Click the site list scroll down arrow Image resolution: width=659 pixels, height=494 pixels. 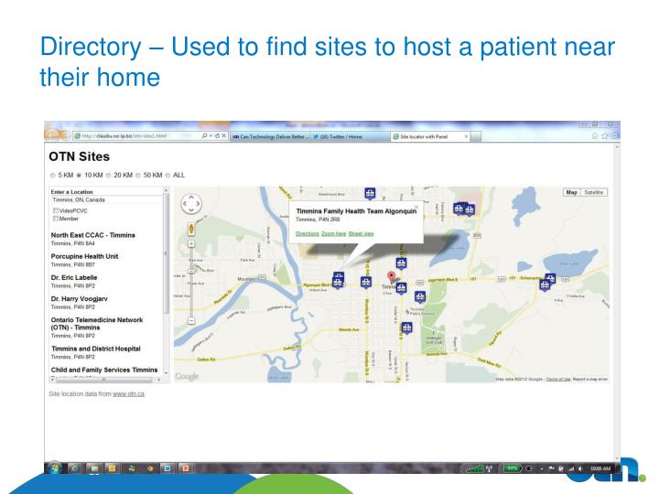[166, 373]
